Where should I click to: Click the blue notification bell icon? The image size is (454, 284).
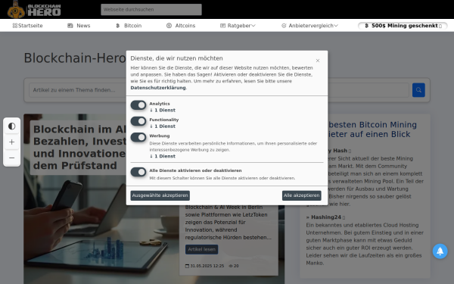tap(440, 251)
